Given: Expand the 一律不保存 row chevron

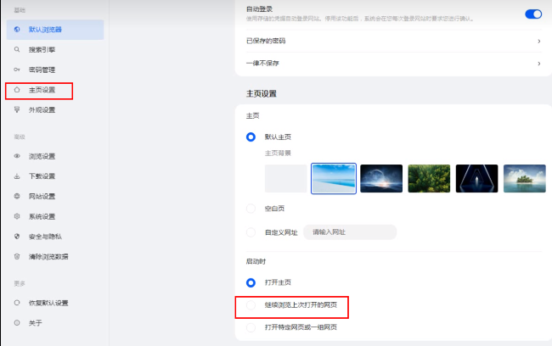Looking at the screenshot, I should tap(539, 64).
